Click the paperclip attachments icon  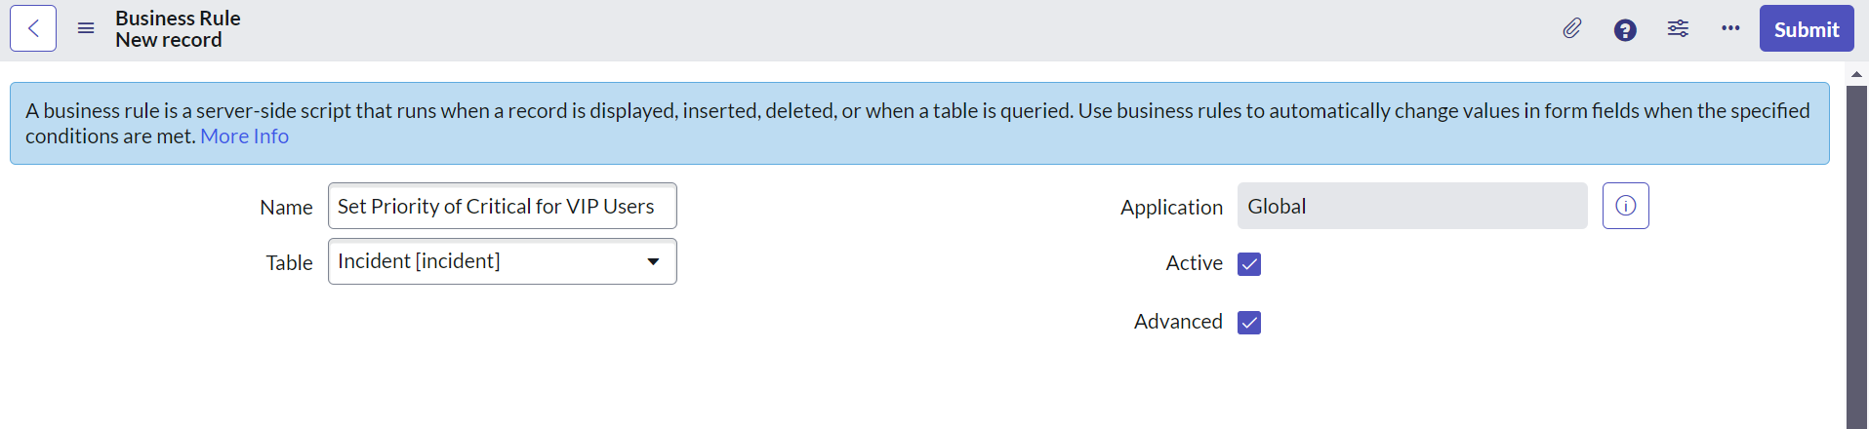1571,29
